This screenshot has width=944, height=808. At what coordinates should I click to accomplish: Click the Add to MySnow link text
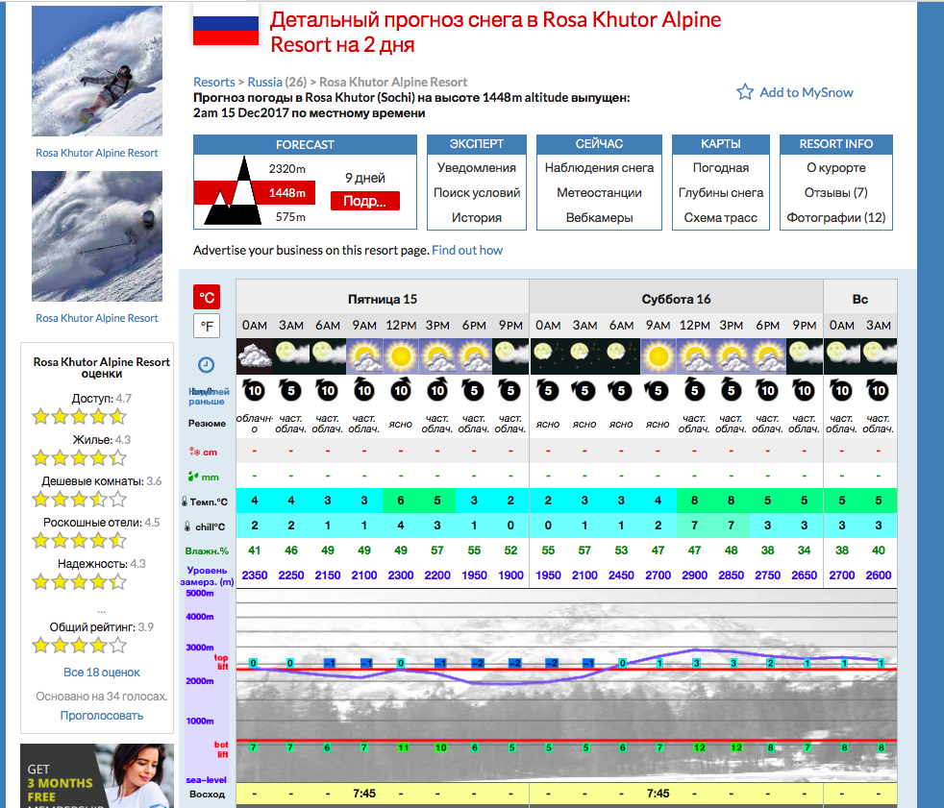(x=807, y=92)
